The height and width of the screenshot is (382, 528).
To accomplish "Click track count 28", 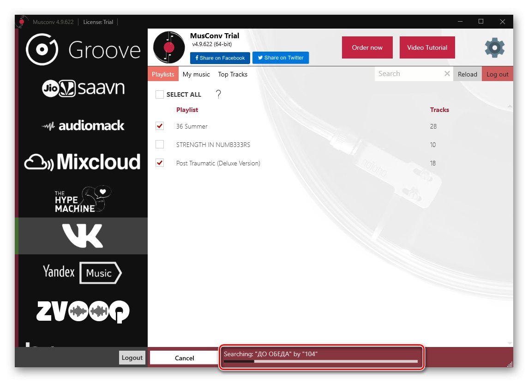I will coord(433,126).
